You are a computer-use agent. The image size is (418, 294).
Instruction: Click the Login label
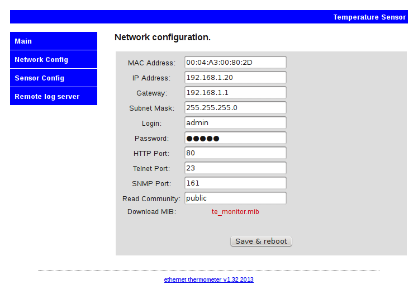pos(151,124)
